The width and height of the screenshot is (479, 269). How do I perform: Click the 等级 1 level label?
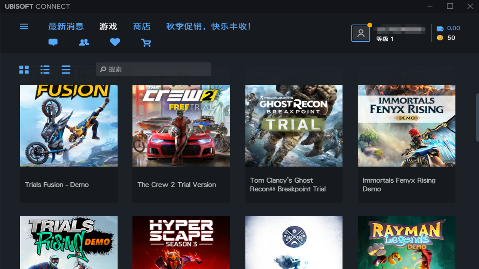pos(385,39)
